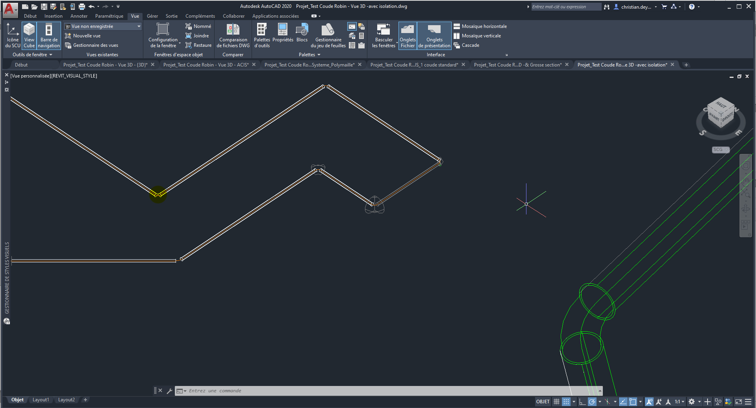Expand the Outils de fenêtre panel
756x408 pixels.
(x=32, y=55)
